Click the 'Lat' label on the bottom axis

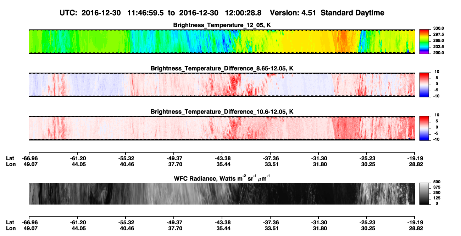10,222
